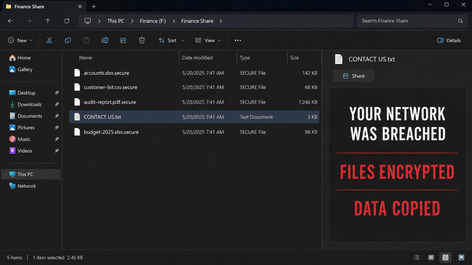Click the Copy icon in toolbar
Image resolution: width=472 pixels, height=265 pixels.
pos(68,40)
